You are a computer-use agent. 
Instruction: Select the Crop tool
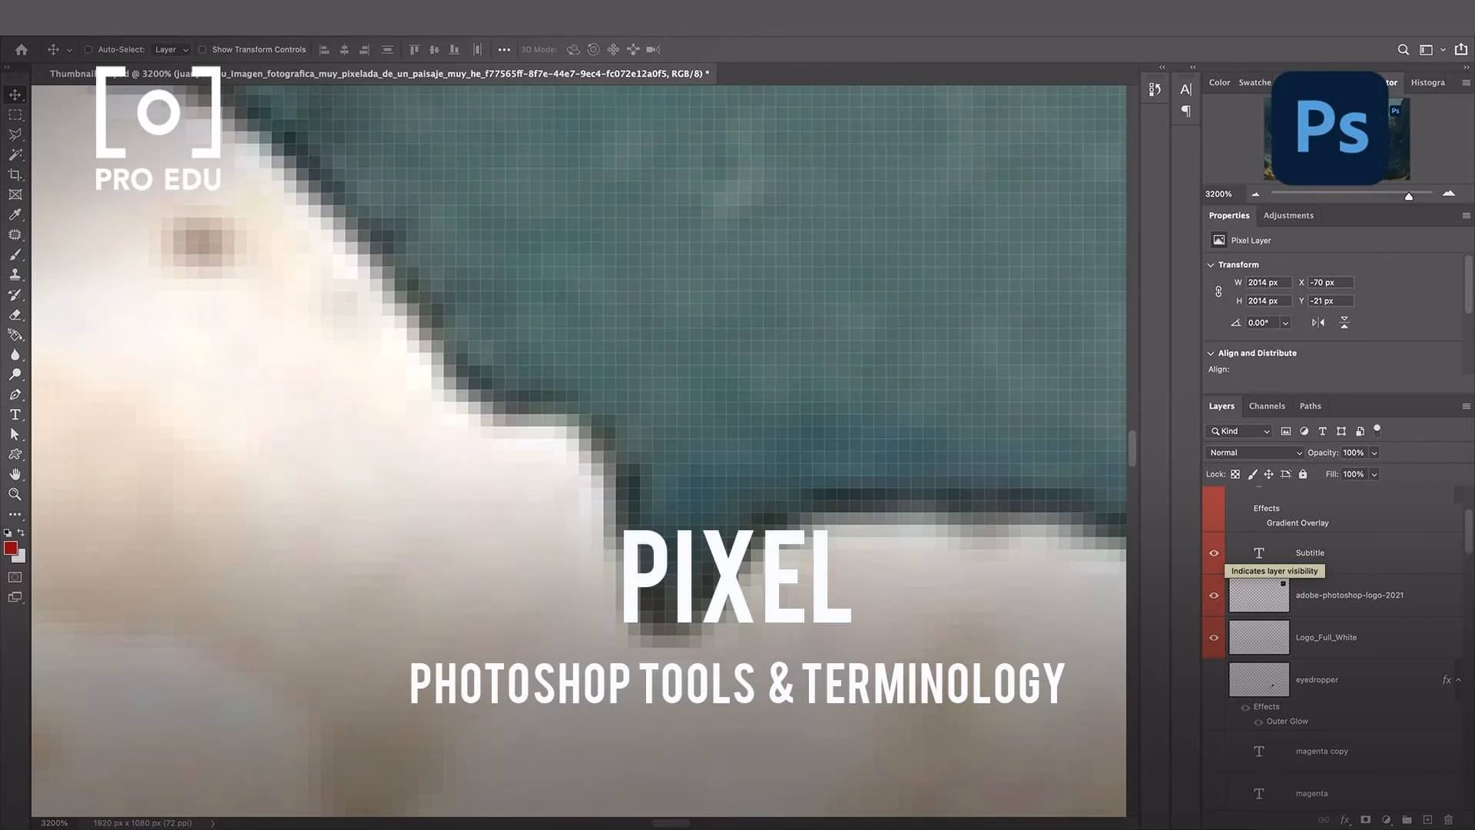click(x=15, y=174)
